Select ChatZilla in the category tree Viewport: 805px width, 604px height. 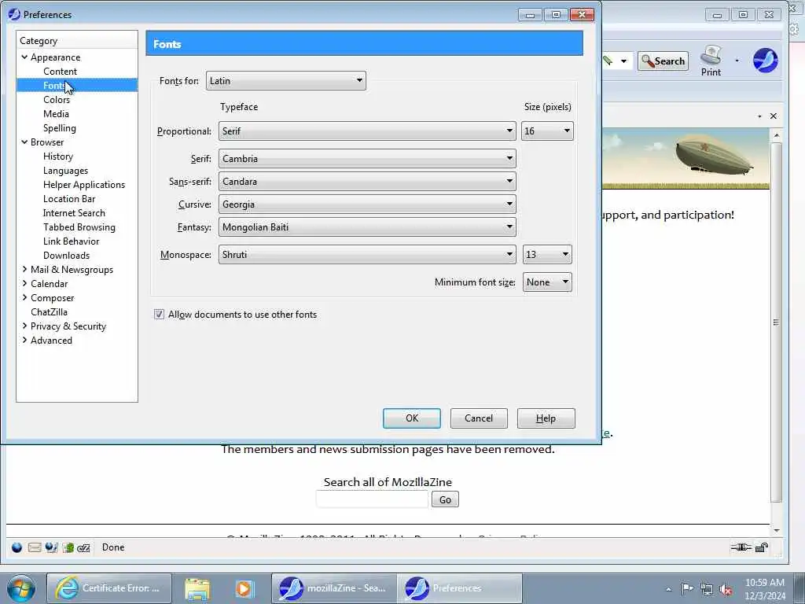[x=49, y=311]
